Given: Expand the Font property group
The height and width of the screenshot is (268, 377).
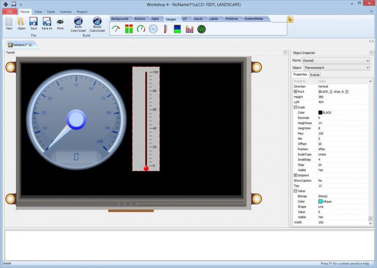Looking at the screenshot, I should [295, 92].
